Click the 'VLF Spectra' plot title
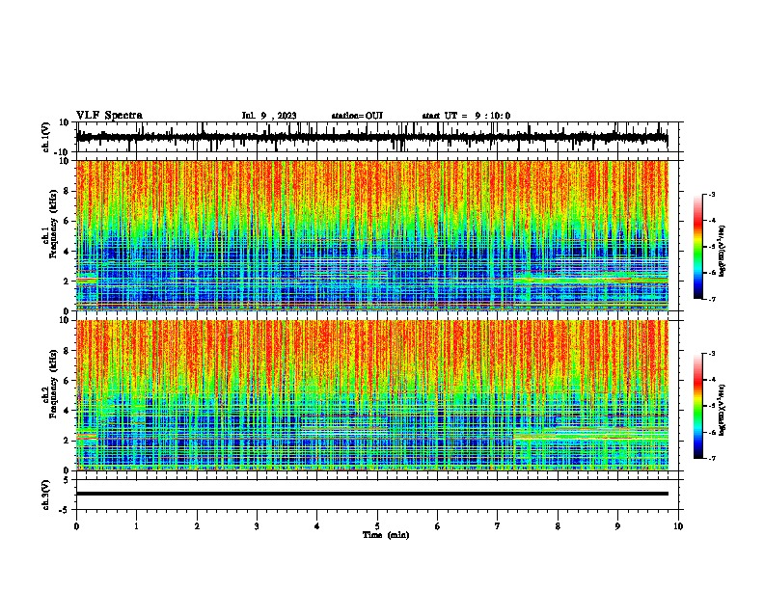Screen dimensions: 764x590 click(109, 116)
